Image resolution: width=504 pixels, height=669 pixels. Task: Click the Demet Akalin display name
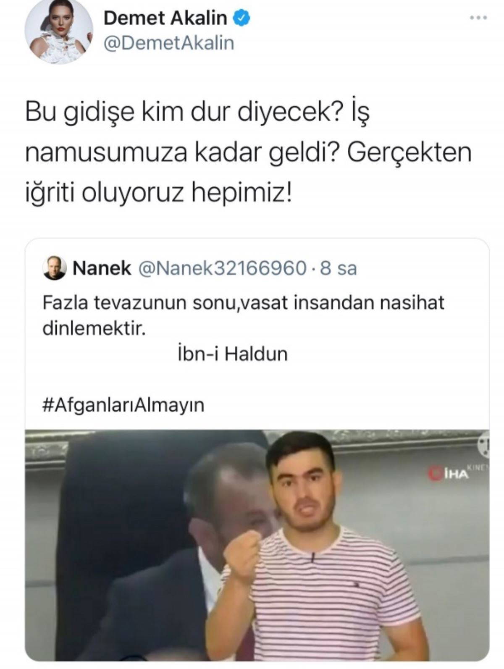pos(165,18)
